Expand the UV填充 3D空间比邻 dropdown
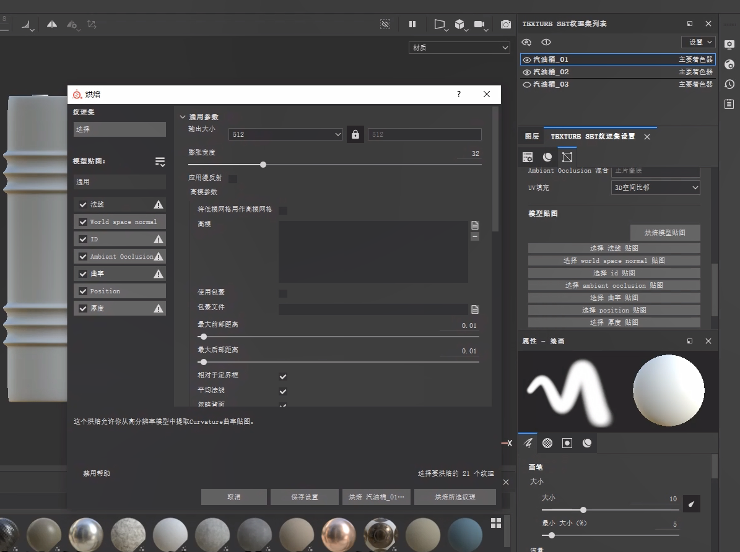Image resolution: width=740 pixels, height=552 pixels. click(x=656, y=188)
